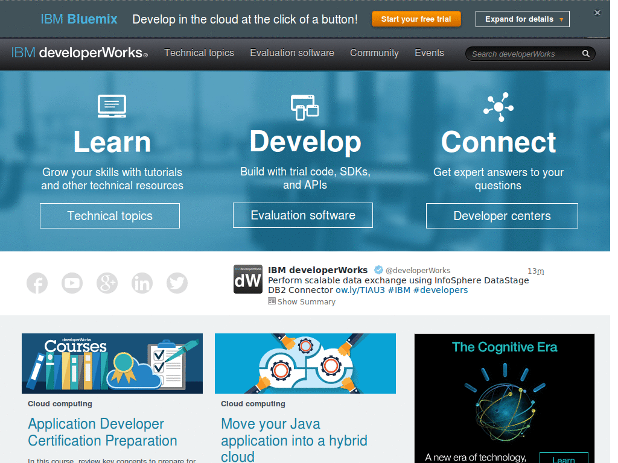This screenshot has height=463, width=618.
Task: Click the network icon above Connect
Action: pyautogui.click(x=499, y=107)
